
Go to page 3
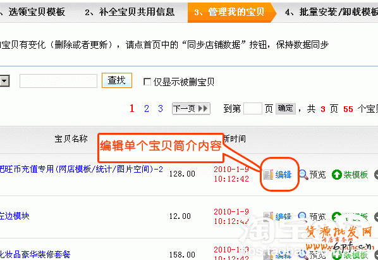(x=161, y=109)
